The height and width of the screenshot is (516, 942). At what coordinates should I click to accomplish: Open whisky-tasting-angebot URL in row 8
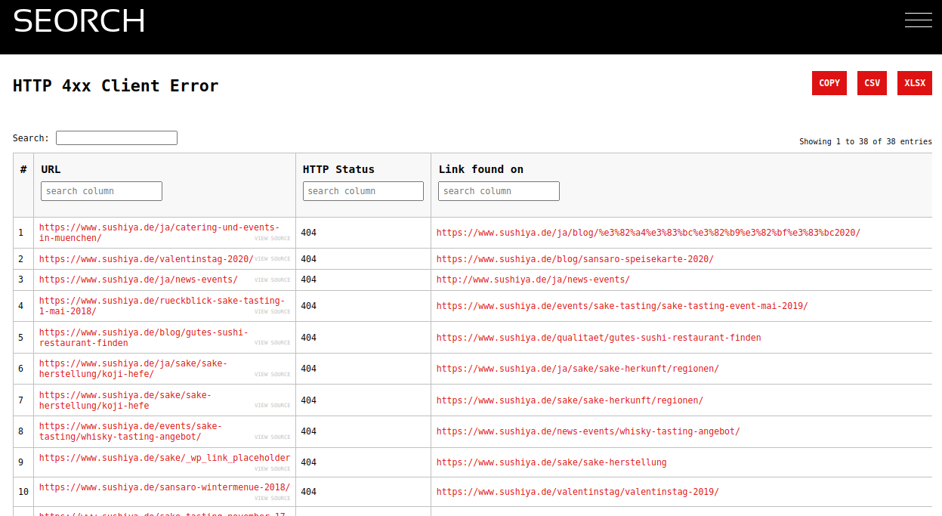131,431
